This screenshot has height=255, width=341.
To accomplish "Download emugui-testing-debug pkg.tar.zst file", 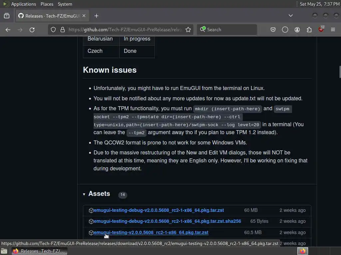I will coord(159,210).
